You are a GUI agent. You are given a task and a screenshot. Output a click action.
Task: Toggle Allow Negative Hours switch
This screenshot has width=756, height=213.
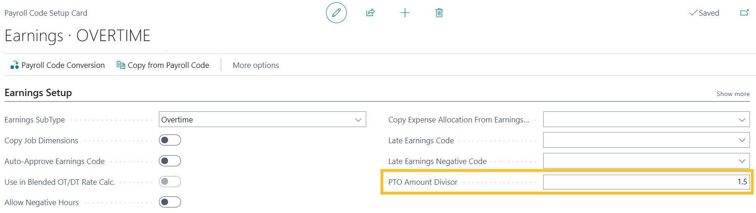[170, 202]
